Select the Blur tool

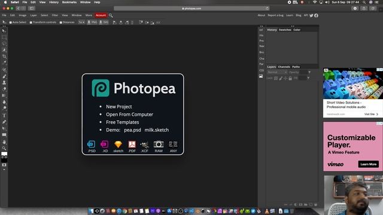coord(4,102)
